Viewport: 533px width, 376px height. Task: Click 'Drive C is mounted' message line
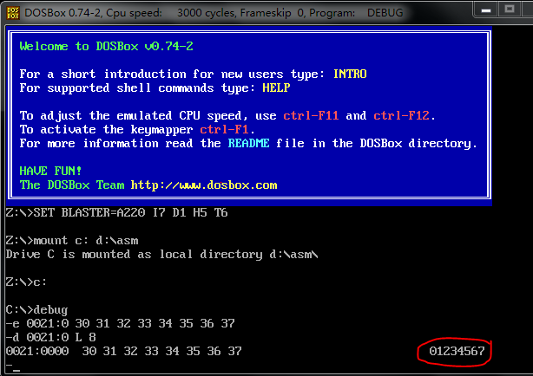[x=161, y=254]
